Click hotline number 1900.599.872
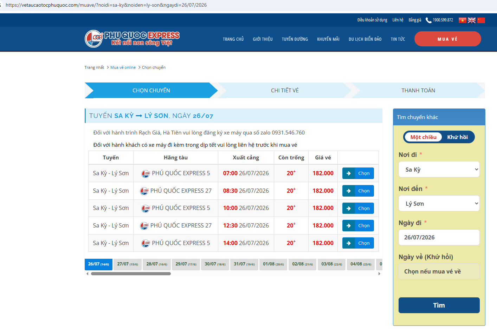The height and width of the screenshot is (336, 497). [x=443, y=20]
